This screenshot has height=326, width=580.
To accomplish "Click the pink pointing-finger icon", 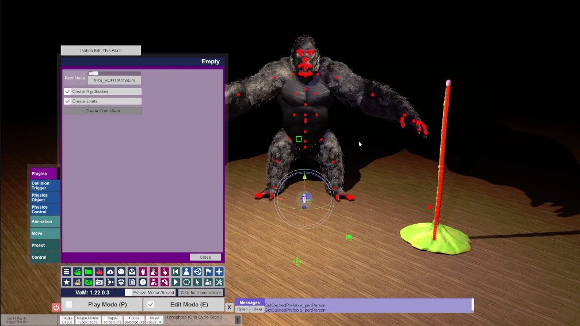I will (x=165, y=271).
